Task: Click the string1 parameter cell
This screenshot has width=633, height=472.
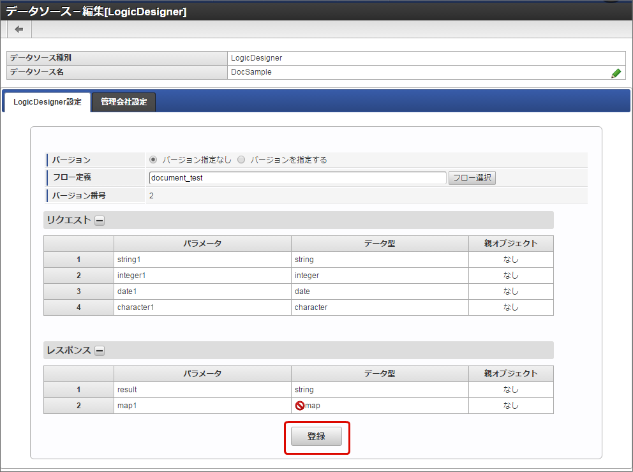Action: (x=202, y=260)
